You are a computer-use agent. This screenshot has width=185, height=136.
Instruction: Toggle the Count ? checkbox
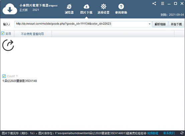pos(4,76)
